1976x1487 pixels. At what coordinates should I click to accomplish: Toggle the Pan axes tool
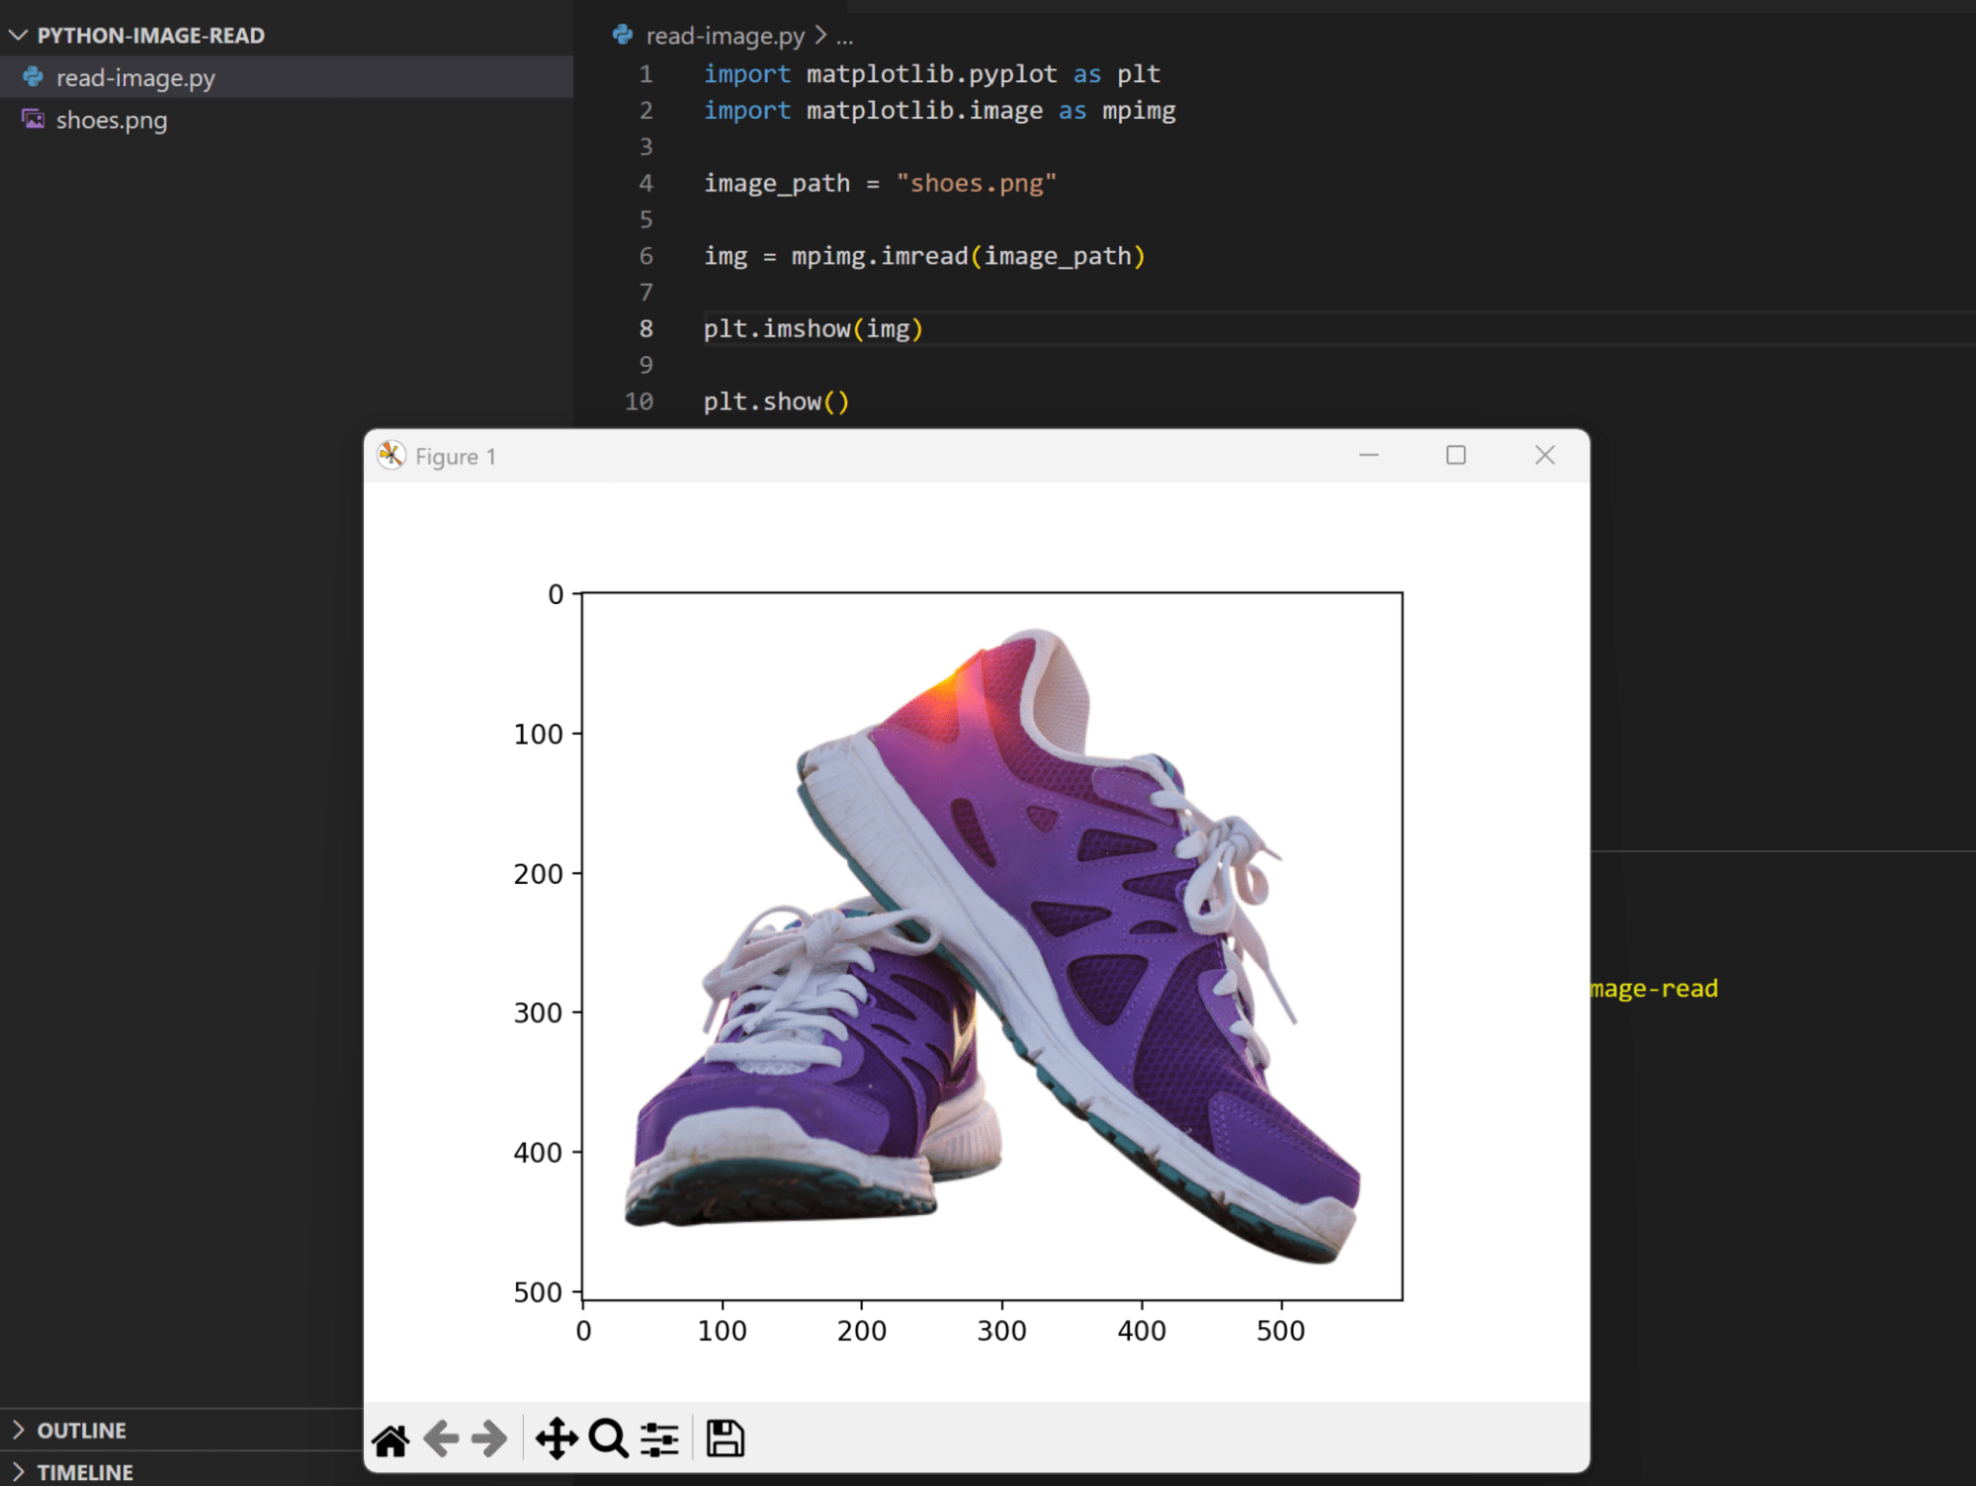point(557,1439)
